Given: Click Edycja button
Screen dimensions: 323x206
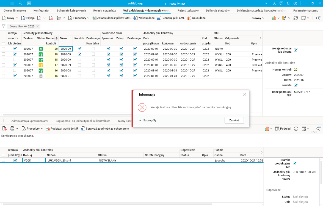Looking at the screenshot, I should pos(28,18).
